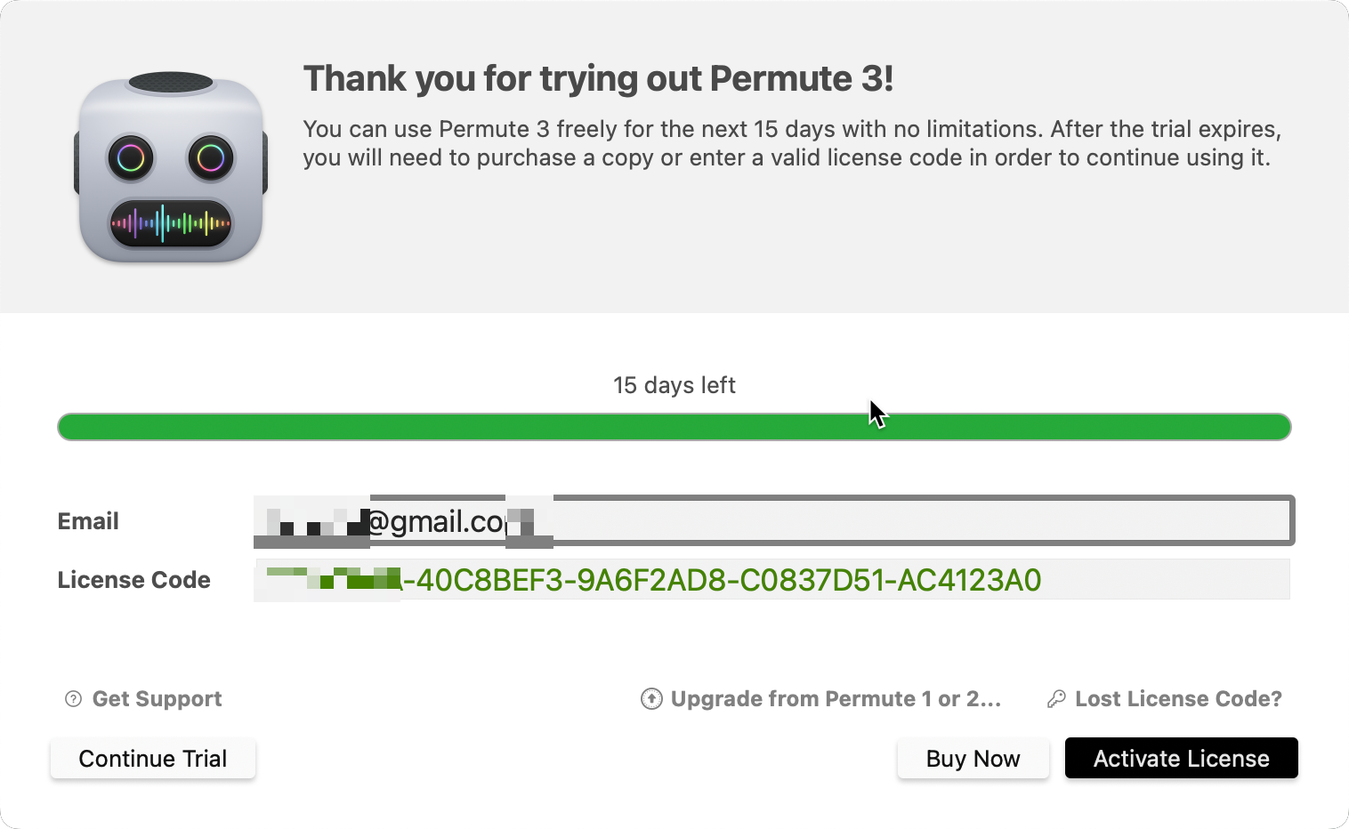Screen dimensions: 1349x829
Task: Click the License Code field label
Action: point(134,580)
